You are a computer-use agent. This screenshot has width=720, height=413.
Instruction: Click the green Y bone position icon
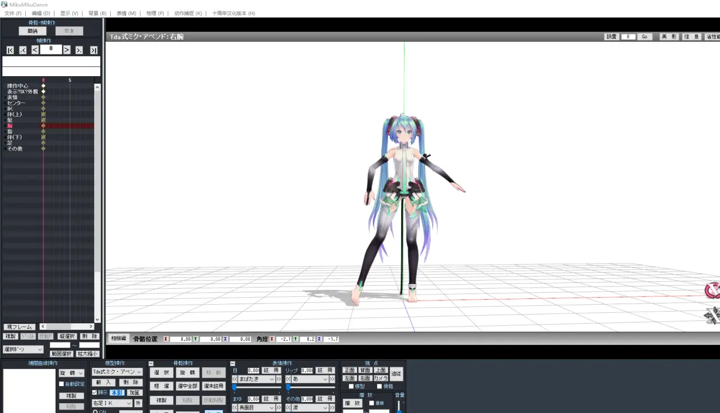pyautogui.click(x=195, y=339)
